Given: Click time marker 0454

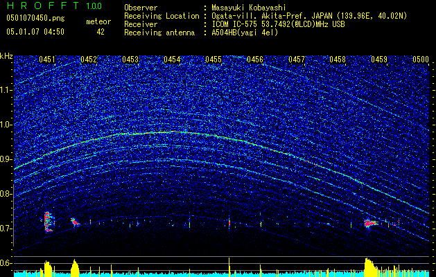Looking at the screenshot, I should [x=172, y=60].
